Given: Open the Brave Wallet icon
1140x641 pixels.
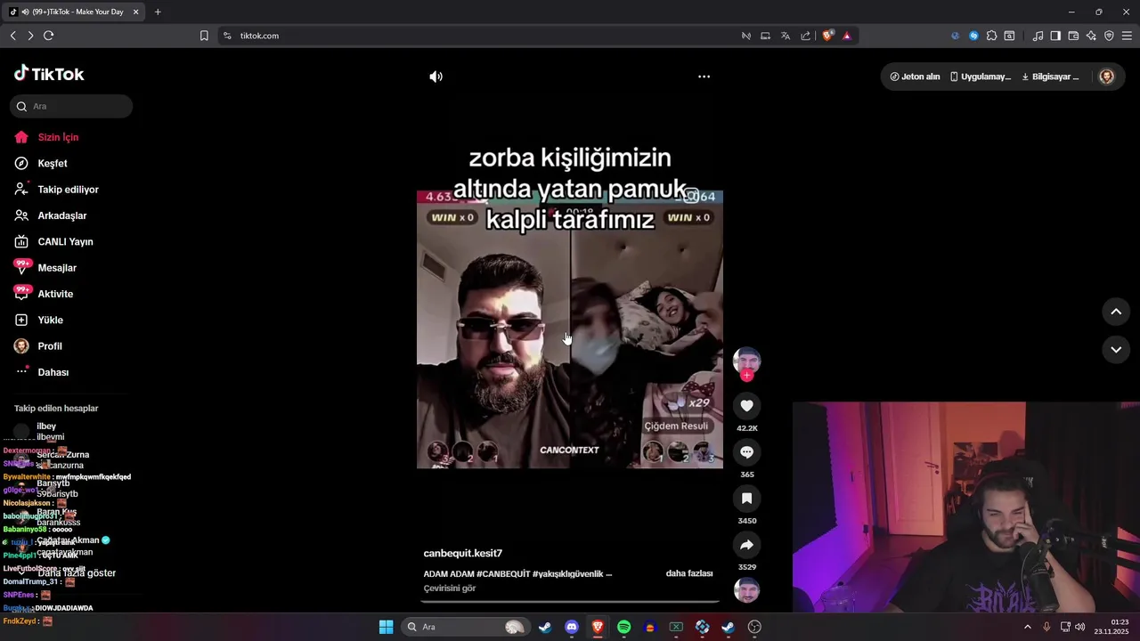Looking at the screenshot, I should (x=1073, y=36).
